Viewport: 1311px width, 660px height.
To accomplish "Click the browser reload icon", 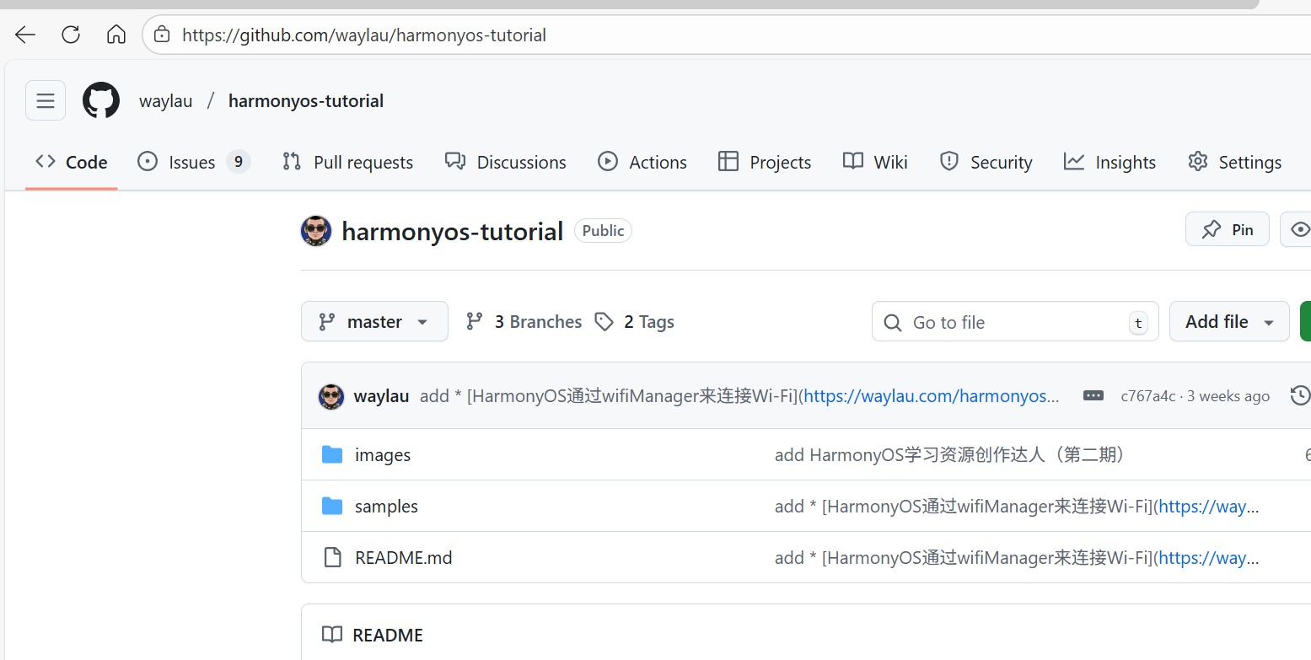I will 71,35.
